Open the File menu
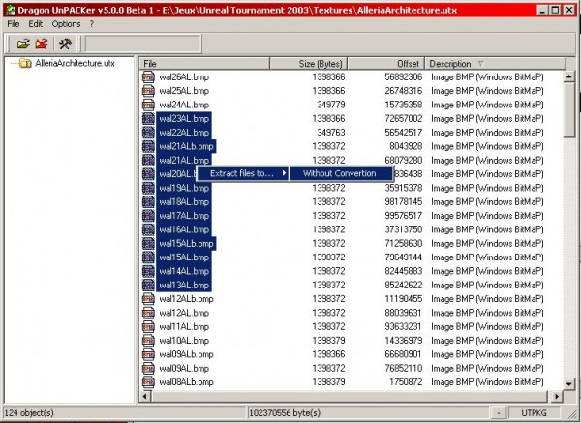 tap(14, 23)
